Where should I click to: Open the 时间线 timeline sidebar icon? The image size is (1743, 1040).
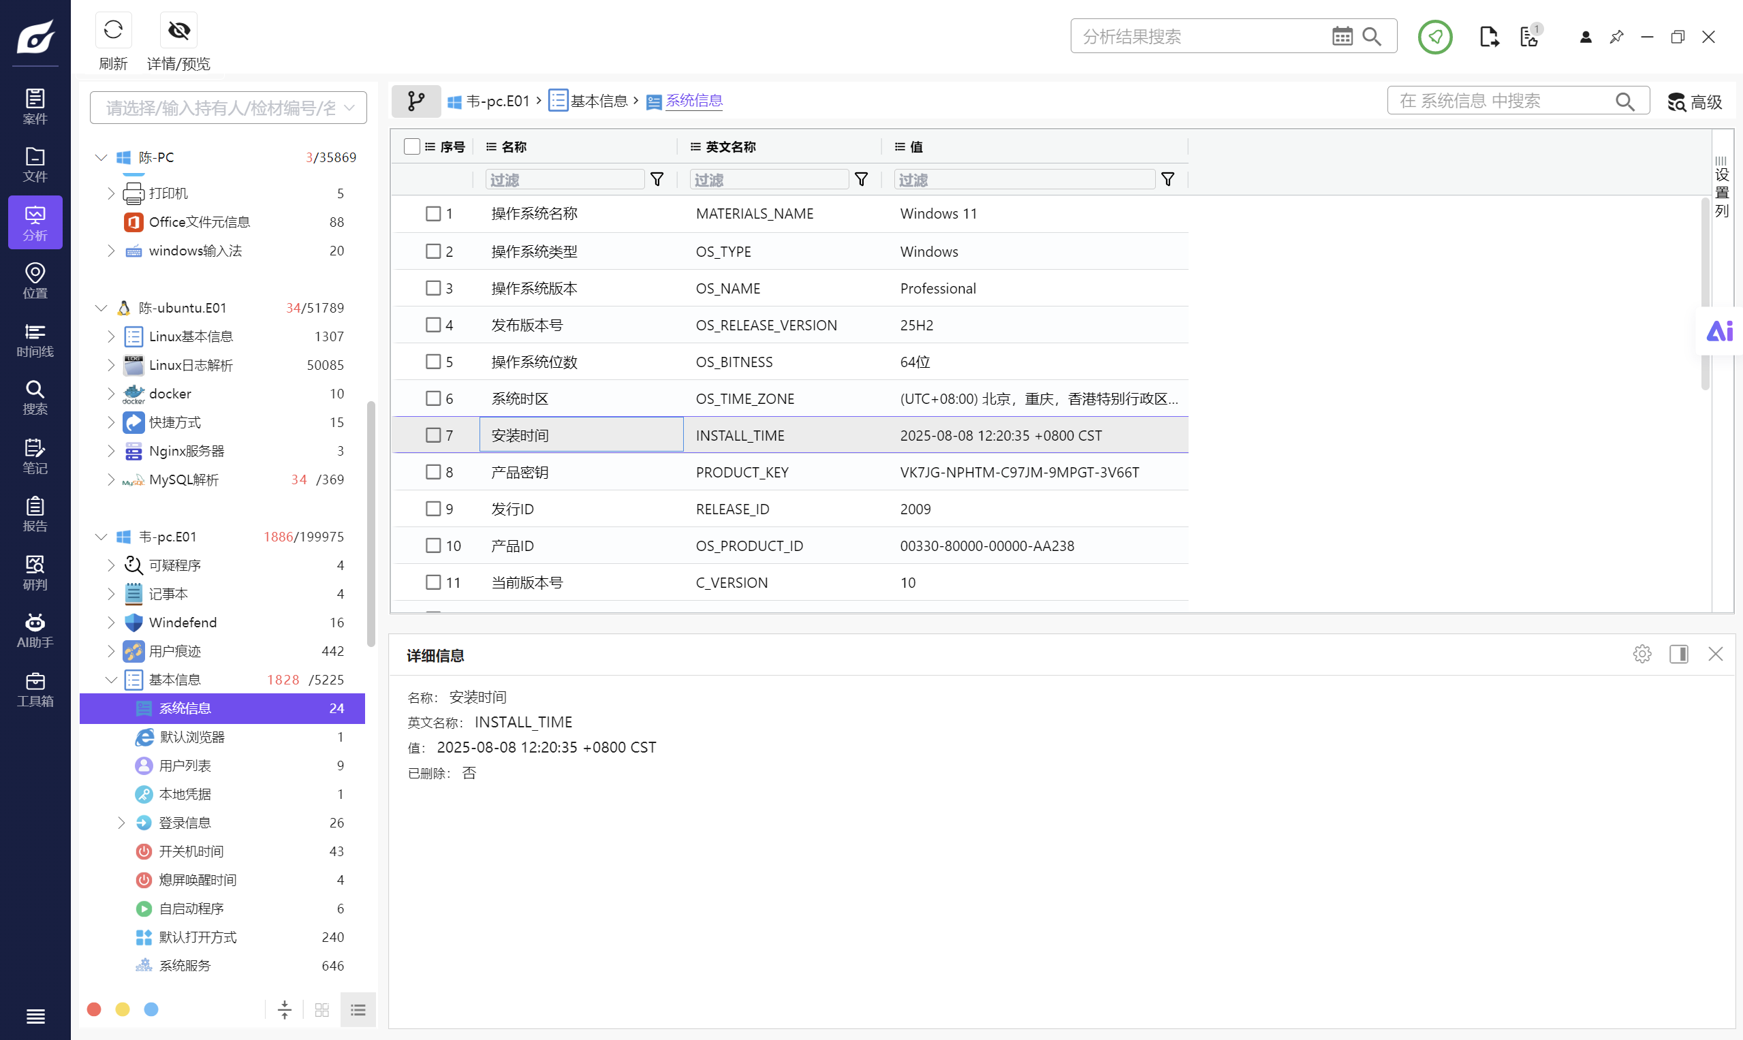tap(35, 340)
